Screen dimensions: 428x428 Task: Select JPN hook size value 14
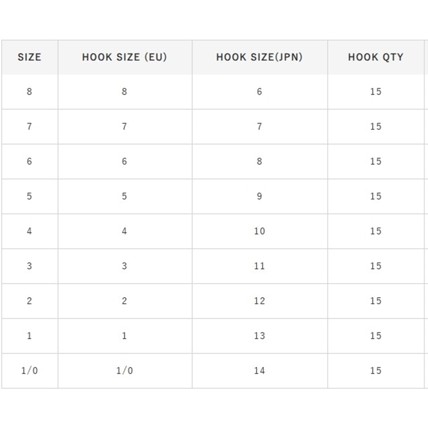(259, 371)
